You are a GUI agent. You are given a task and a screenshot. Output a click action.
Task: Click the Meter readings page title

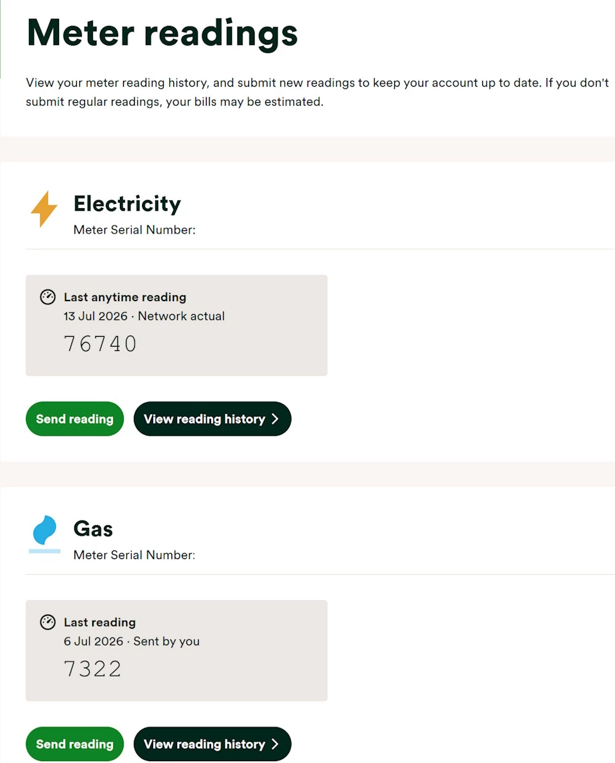(162, 33)
